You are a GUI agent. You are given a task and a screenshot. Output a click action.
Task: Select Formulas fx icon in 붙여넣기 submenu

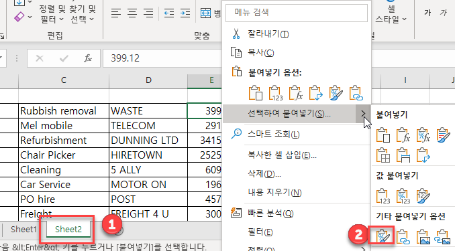coord(403,135)
